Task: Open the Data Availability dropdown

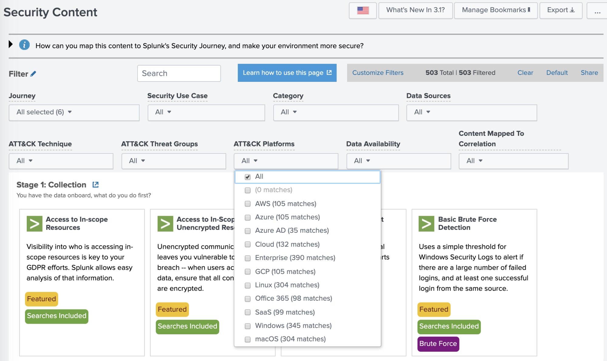Action: 399,161
